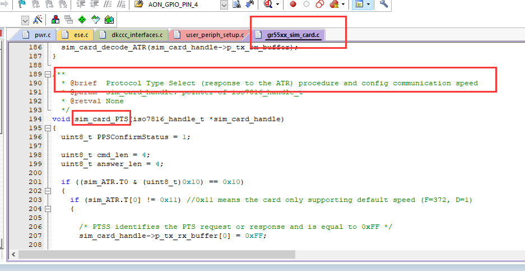
Task: Unindent the selected lines
Action: pos(94,4)
